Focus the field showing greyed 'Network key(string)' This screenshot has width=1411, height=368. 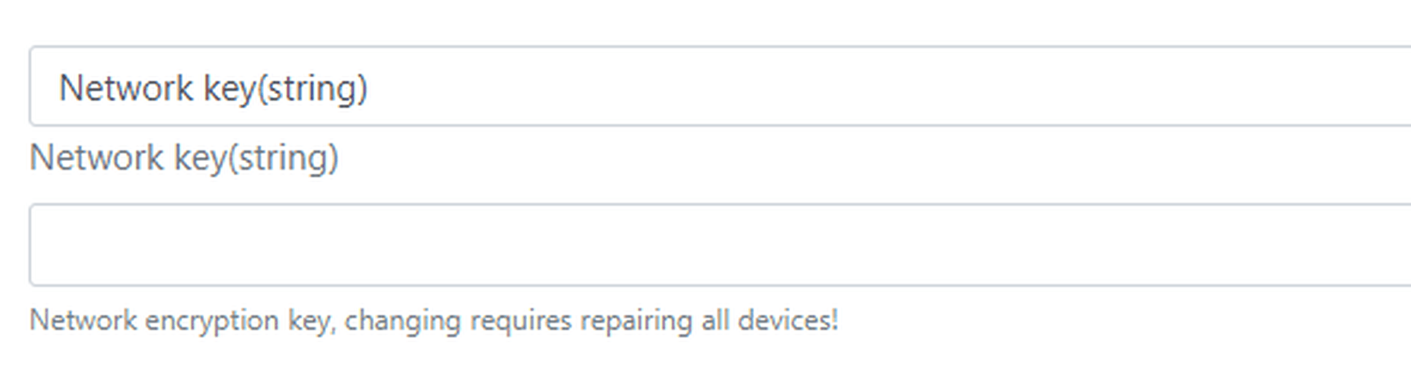click(x=720, y=86)
